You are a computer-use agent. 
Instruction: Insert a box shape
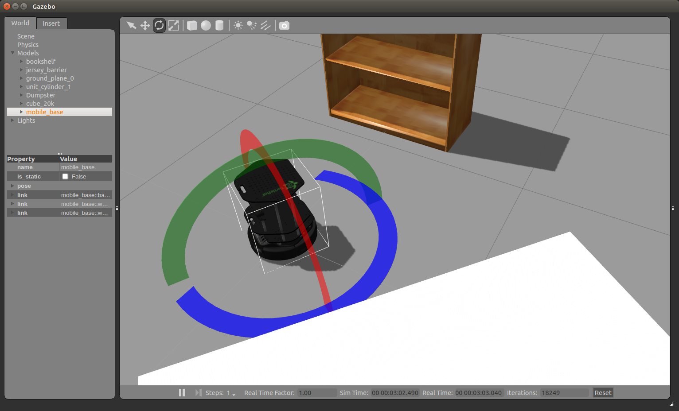[x=192, y=25]
